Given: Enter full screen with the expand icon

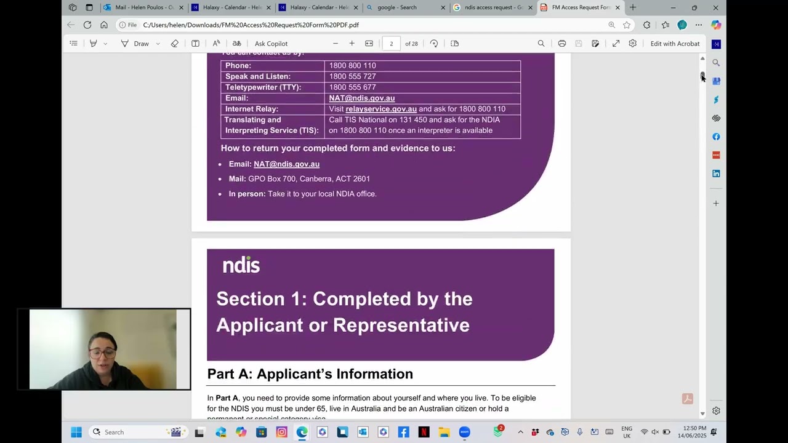Looking at the screenshot, I should (x=616, y=44).
